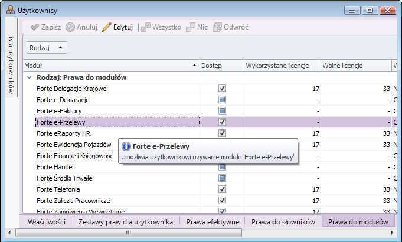
Task: Click the Wszystko select-all icon
Action: click(x=146, y=27)
